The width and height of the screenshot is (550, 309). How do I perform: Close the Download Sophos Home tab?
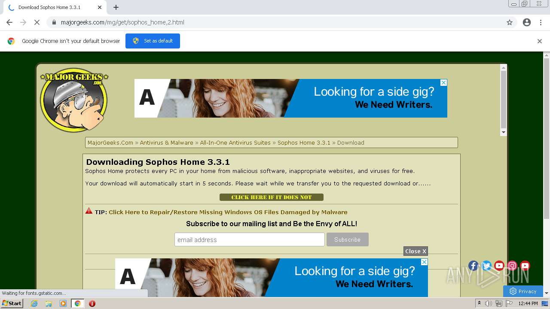(100, 7)
